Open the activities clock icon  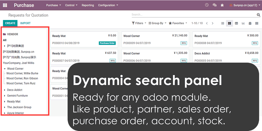click(207, 5)
